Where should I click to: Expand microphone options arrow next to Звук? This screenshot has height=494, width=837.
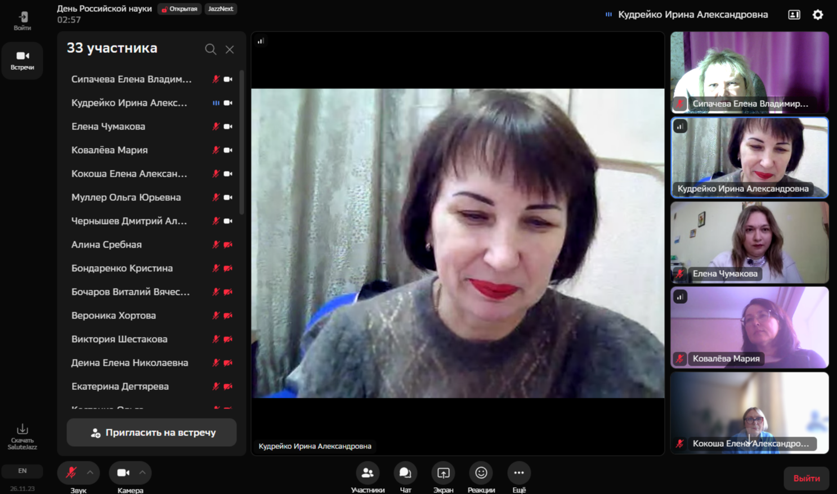90,473
